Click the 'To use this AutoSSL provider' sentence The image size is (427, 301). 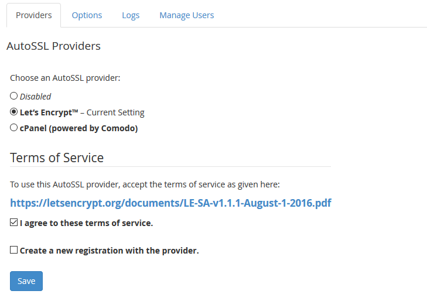(x=145, y=184)
